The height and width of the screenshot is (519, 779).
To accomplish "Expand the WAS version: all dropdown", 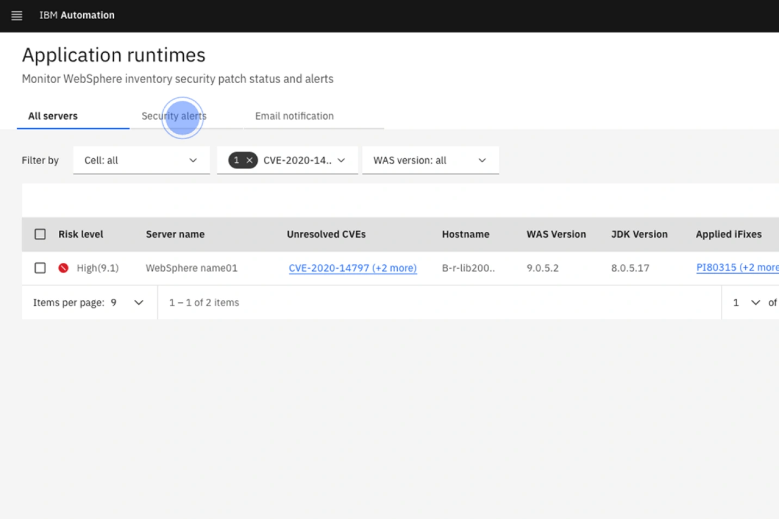I will tap(430, 160).
